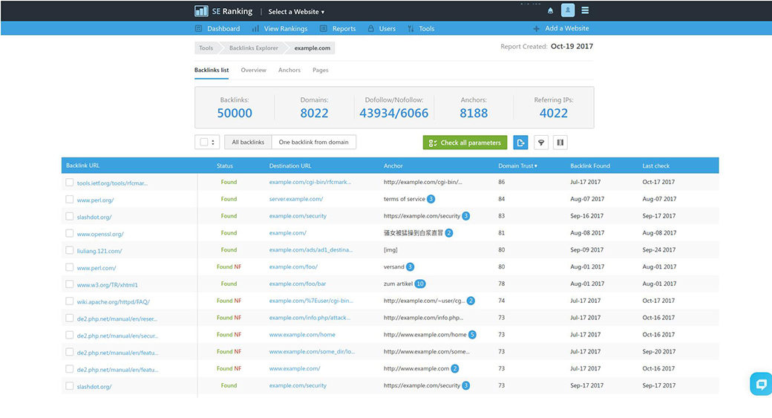The width and height of the screenshot is (772, 418).
Task: Click the blue export backlinks icon
Action: coord(521,143)
